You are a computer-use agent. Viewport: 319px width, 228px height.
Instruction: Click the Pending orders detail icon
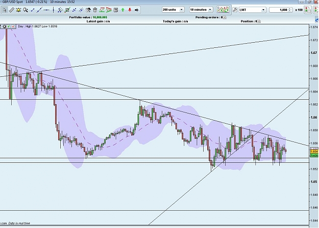click(225, 18)
